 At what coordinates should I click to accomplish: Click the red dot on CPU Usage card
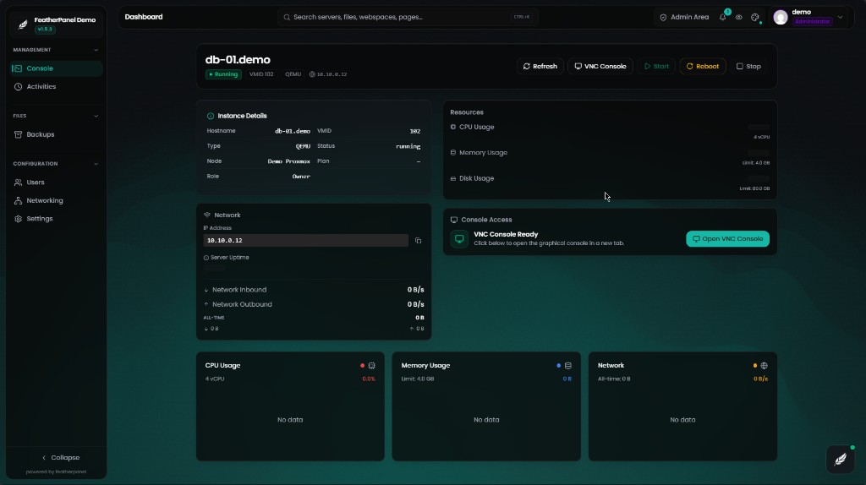pos(362,366)
